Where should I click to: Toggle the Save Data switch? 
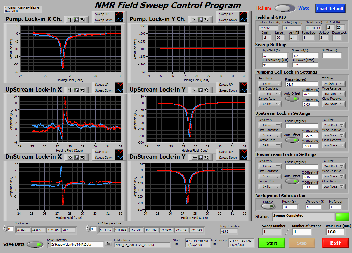coord(36,244)
